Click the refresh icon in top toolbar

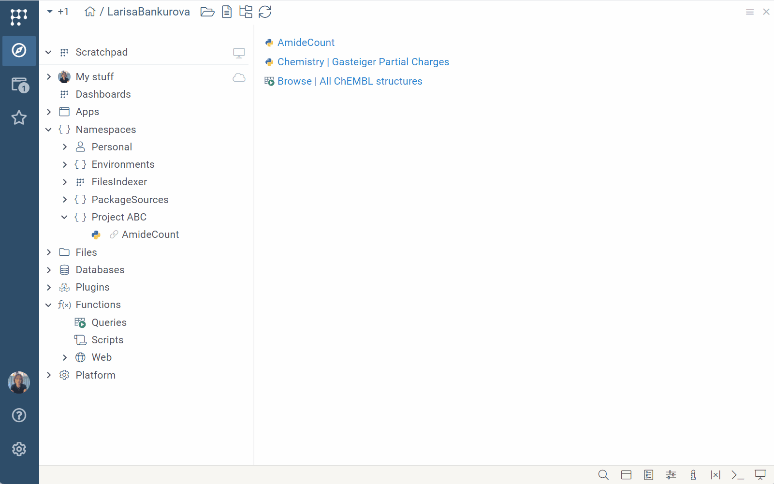(265, 12)
